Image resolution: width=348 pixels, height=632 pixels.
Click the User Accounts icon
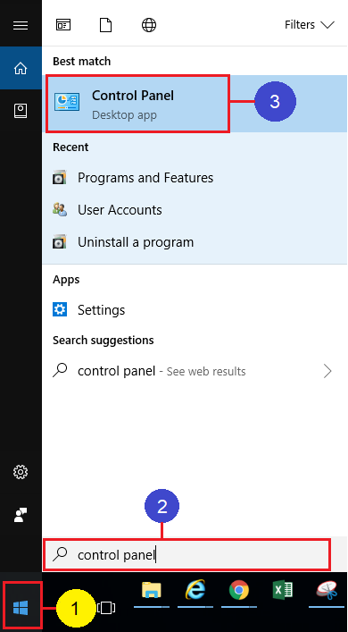point(60,209)
